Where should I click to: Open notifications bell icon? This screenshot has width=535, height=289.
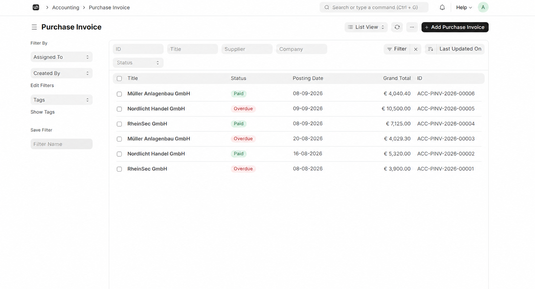(x=442, y=7)
